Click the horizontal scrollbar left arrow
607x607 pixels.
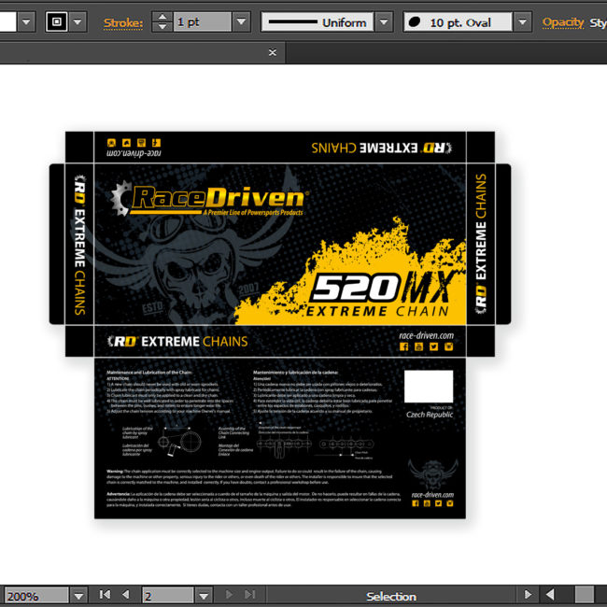coord(550,595)
